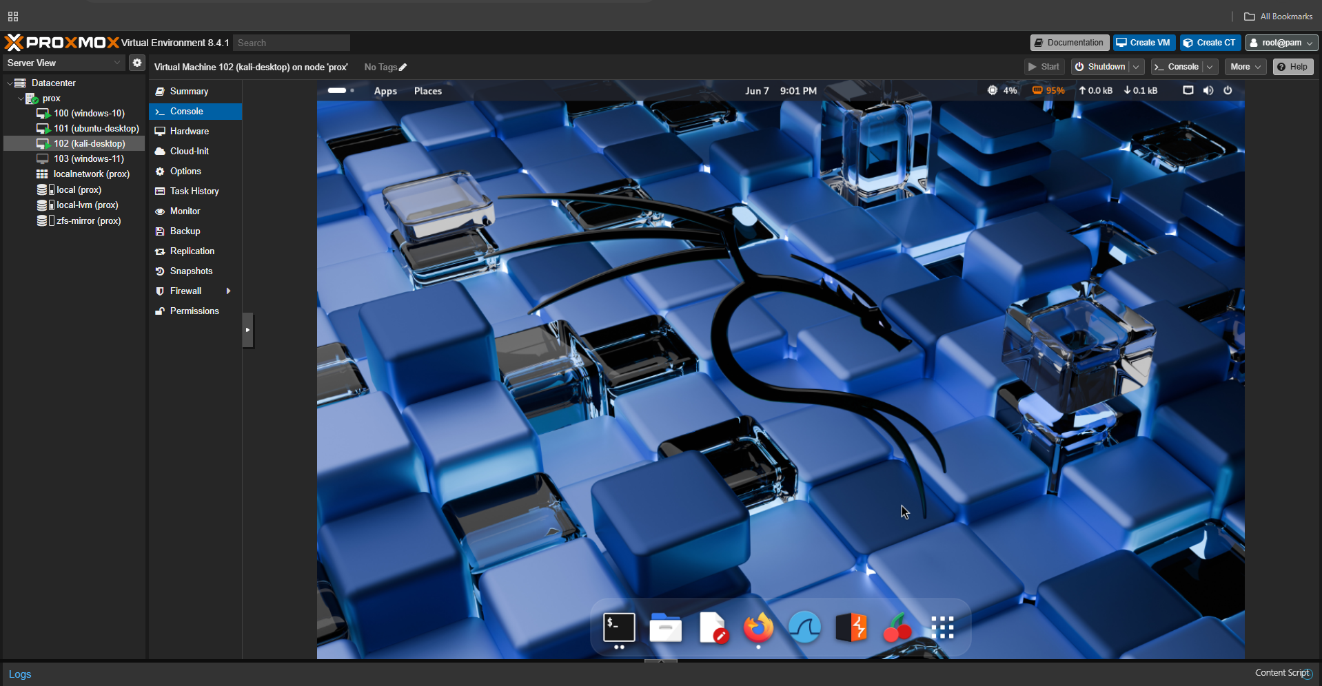Screen dimensions: 1322x686
Task: Show all applications grid in dock
Action: coord(942,627)
